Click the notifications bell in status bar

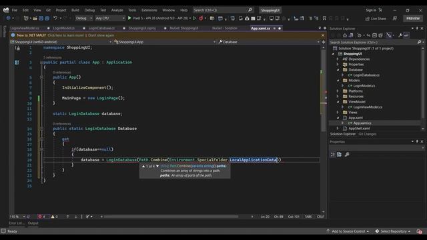point(419,231)
